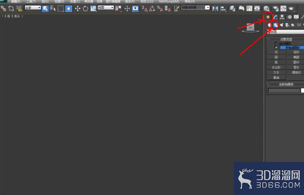Open the 创建选择集 named selection dropdown
304x195 pixels.
[195, 7]
